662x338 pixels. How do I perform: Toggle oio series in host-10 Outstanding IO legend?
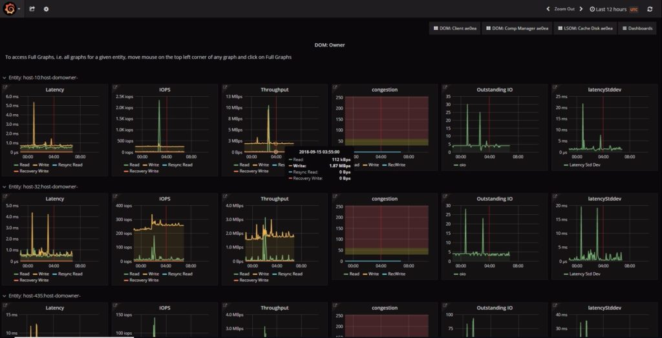460,165
